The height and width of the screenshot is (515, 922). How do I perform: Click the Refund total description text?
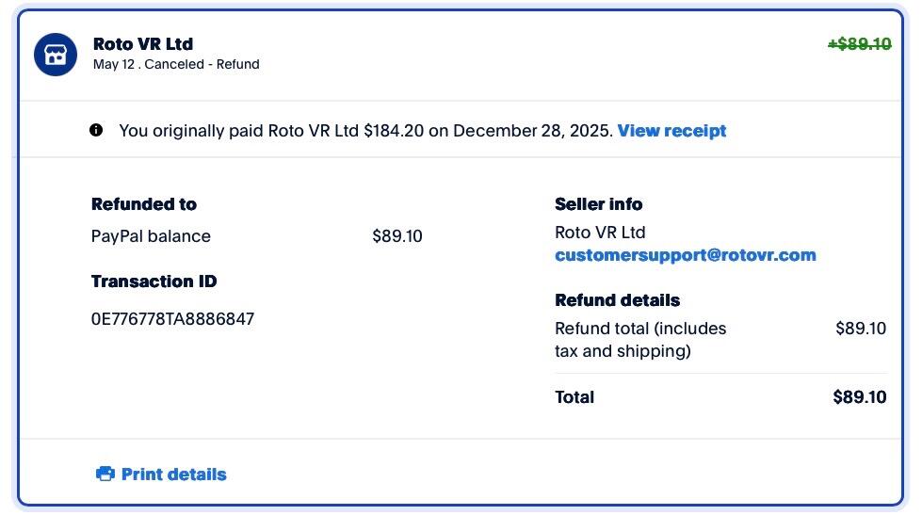click(x=640, y=340)
